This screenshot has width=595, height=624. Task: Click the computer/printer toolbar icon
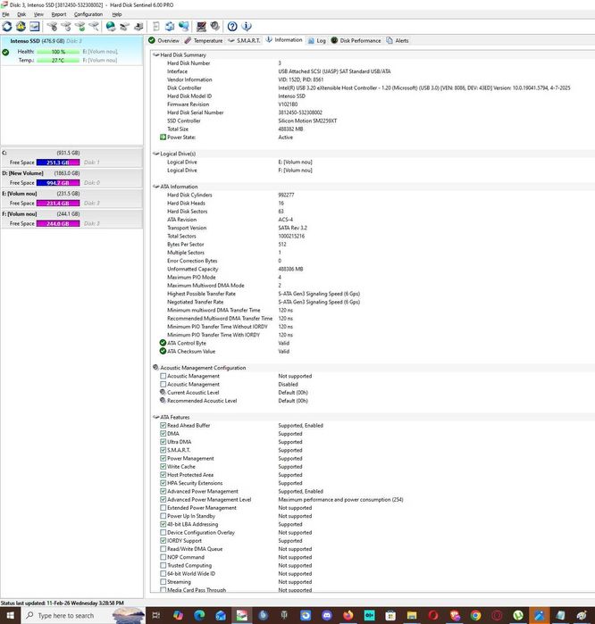point(138,27)
